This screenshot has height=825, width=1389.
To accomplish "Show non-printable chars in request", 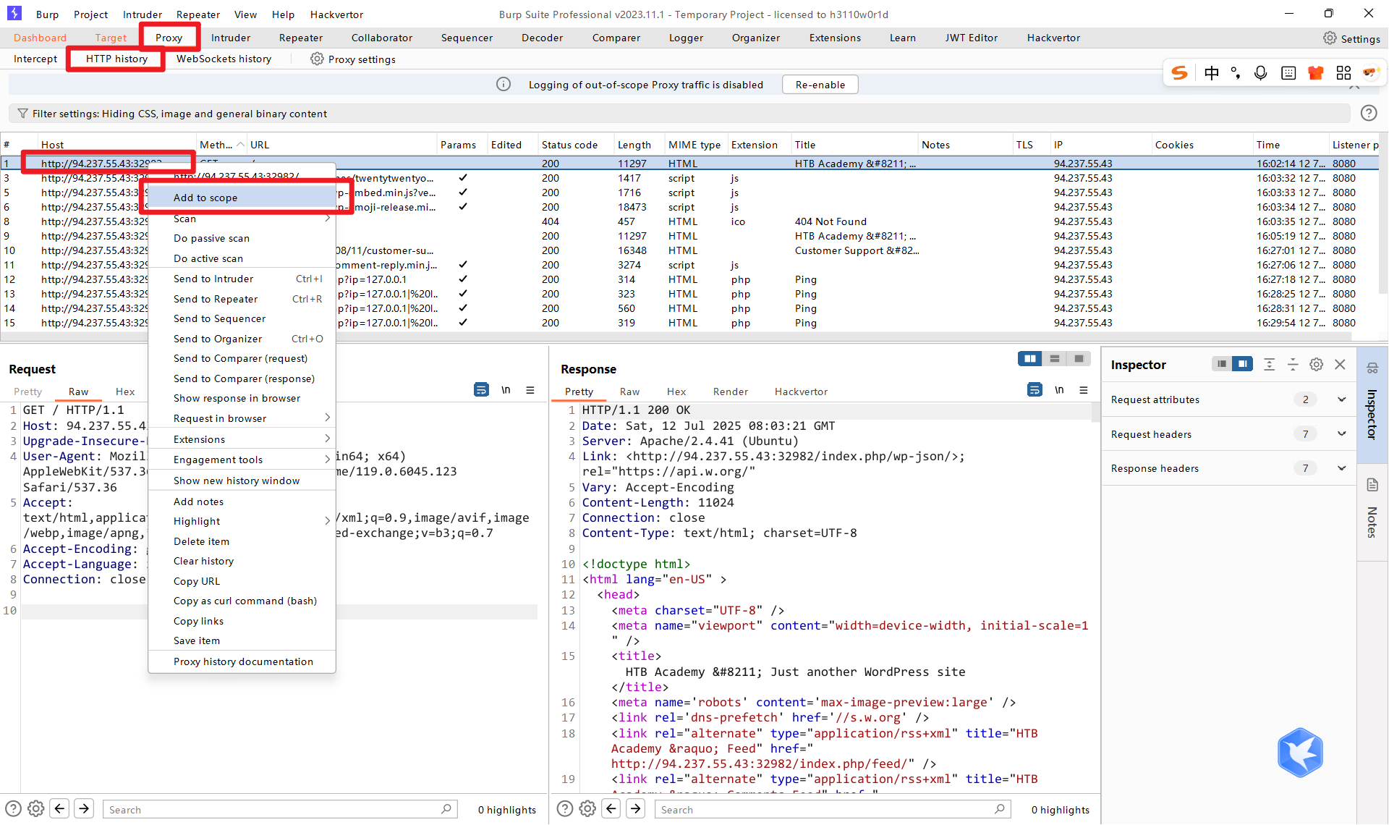I will coord(506,390).
